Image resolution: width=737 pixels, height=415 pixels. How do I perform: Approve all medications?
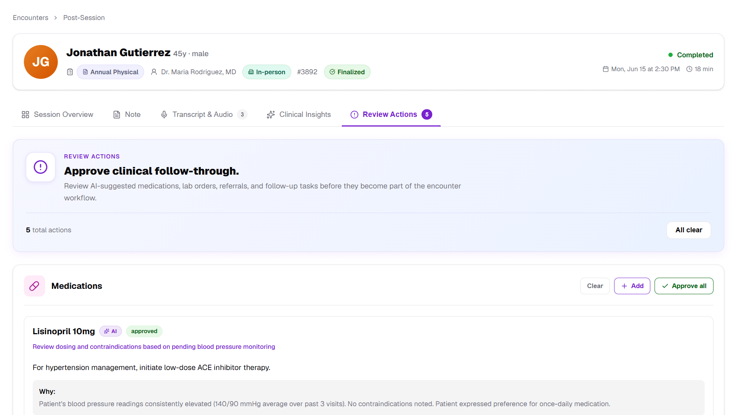coord(683,286)
